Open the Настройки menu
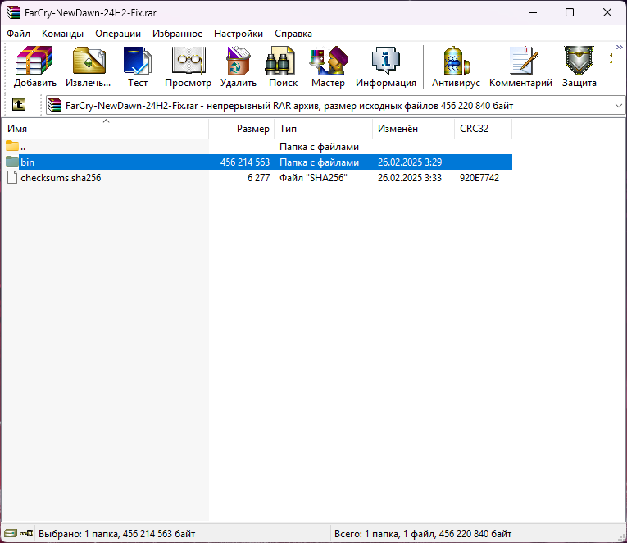 tap(239, 34)
